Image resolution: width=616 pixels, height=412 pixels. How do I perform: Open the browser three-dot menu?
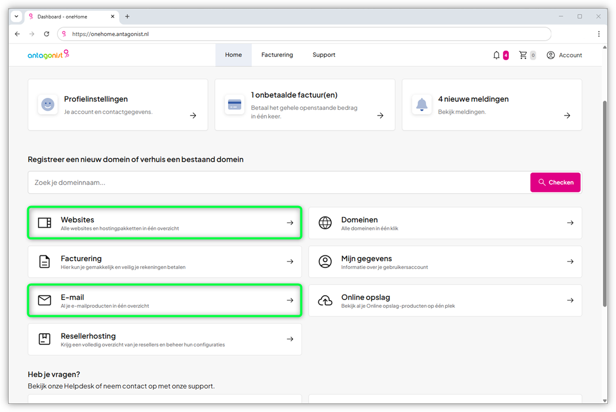(599, 34)
